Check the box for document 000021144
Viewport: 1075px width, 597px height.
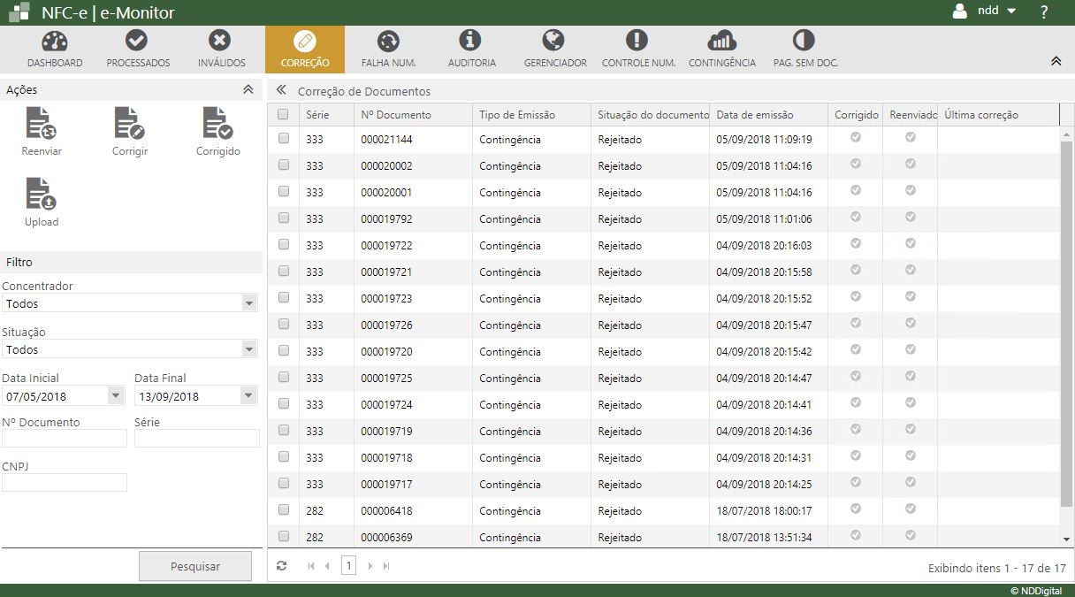[x=284, y=139]
